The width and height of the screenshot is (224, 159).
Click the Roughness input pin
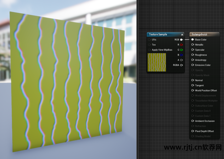point(193,55)
